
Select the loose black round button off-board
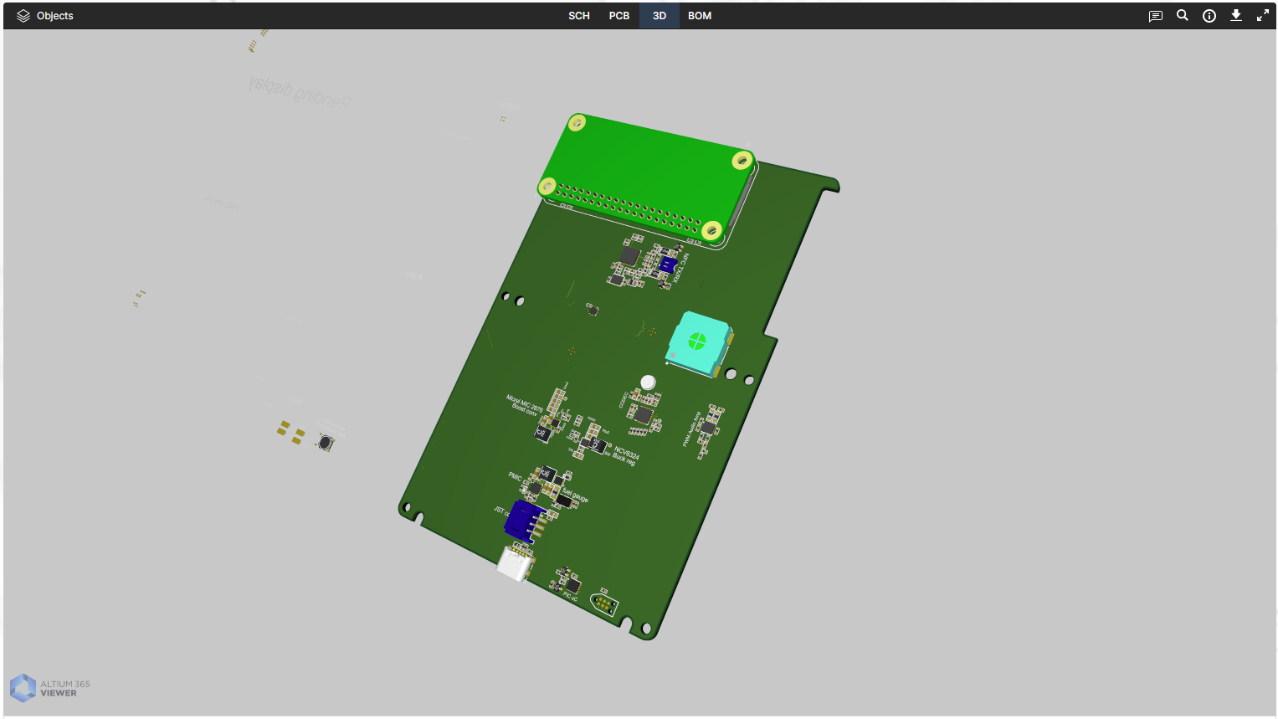(x=325, y=442)
